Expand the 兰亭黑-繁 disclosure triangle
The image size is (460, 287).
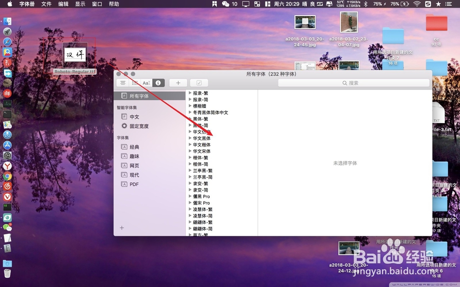click(x=190, y=170)
